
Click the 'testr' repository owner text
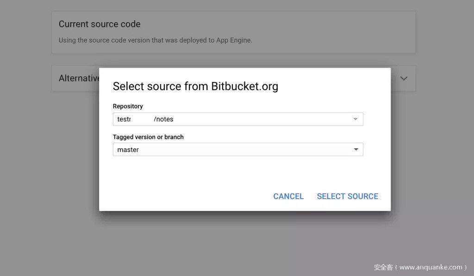coord(124,119)
